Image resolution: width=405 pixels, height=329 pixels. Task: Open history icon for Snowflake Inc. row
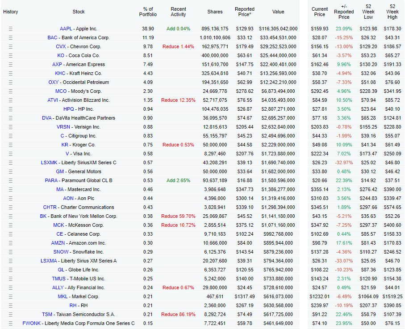11,252
